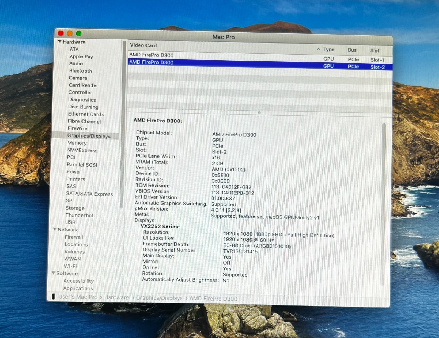Go to user's Mac Pro in path bar

(78, 297)
